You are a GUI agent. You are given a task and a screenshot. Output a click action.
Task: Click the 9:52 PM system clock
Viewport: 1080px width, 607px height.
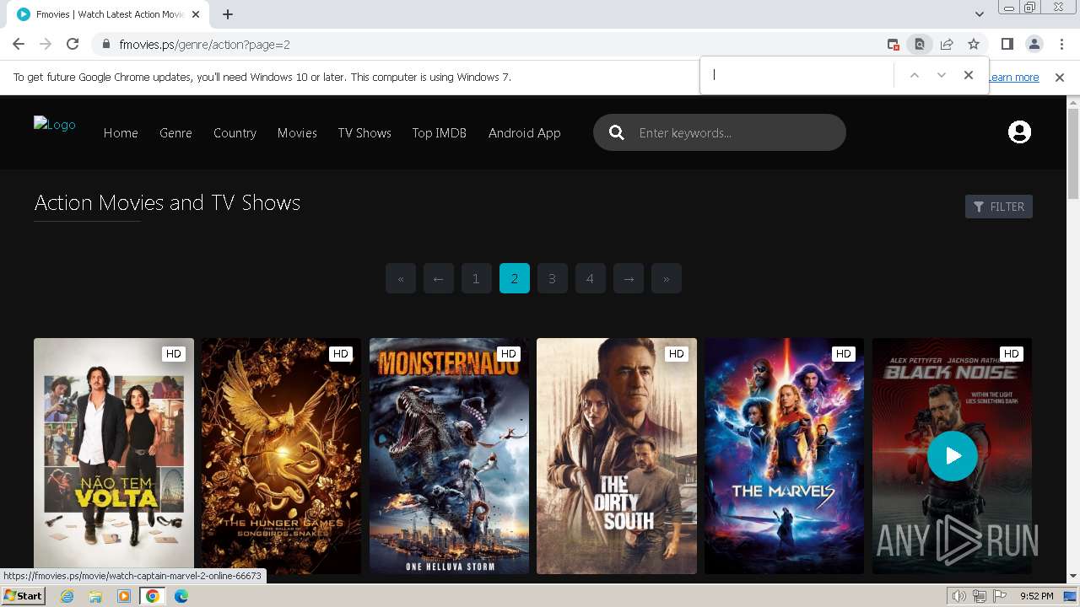tap(1036, 596)
